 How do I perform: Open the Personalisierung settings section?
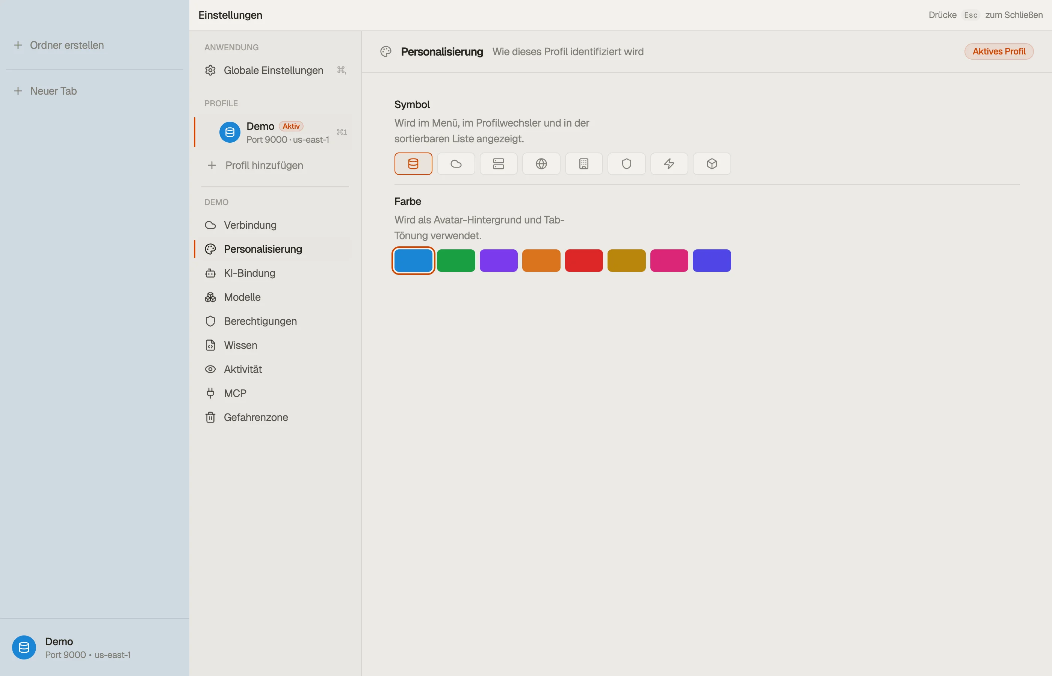(x=275, y=249)
